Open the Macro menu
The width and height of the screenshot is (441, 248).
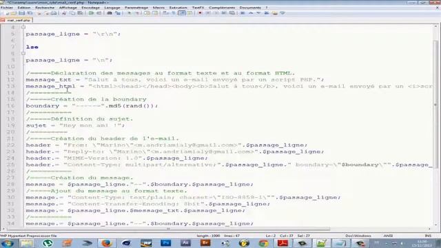tap(158, 8)
